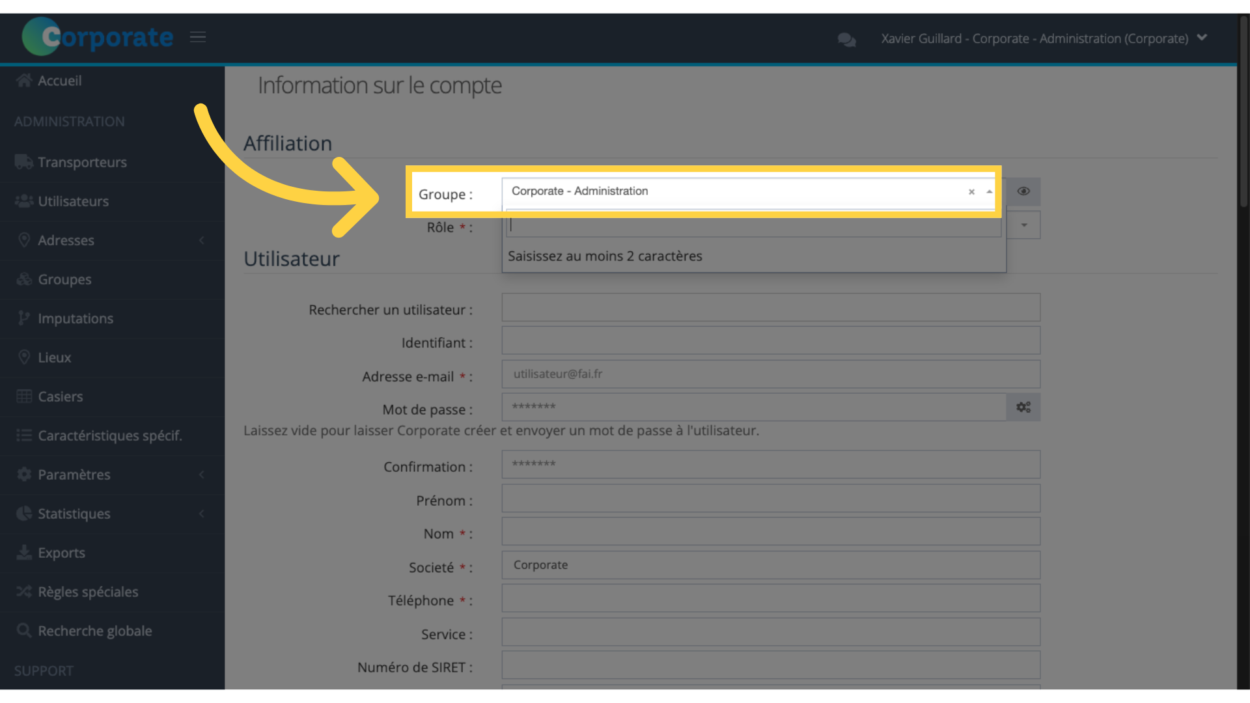Open the Transporteurs section

(82, 162)
